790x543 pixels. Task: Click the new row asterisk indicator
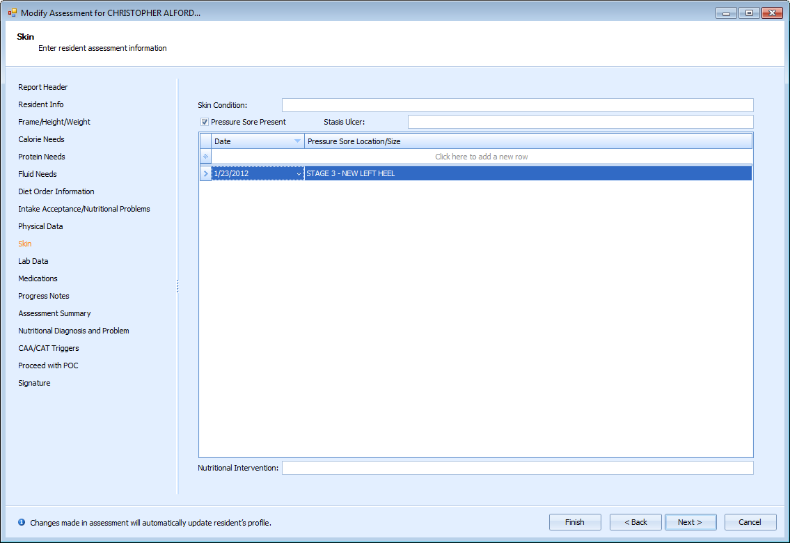click(x=205, y=157)
